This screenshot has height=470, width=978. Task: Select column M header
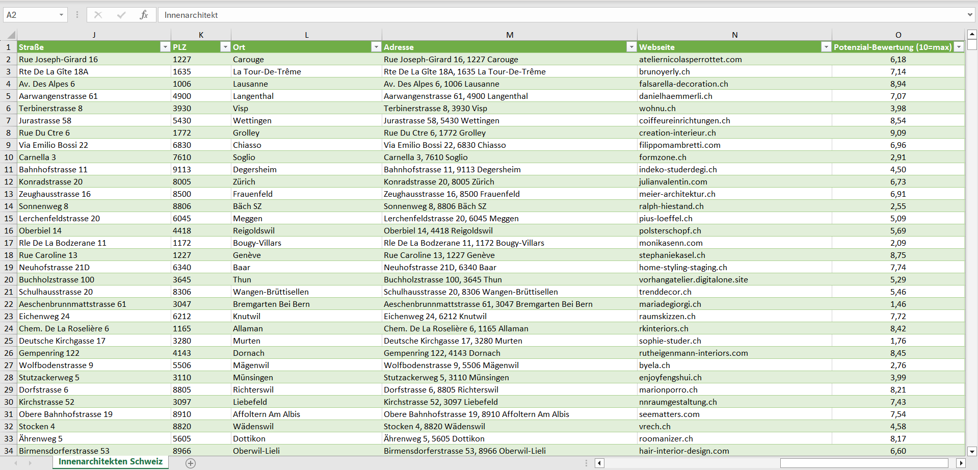pyautogui.click(x=510, y=35)
